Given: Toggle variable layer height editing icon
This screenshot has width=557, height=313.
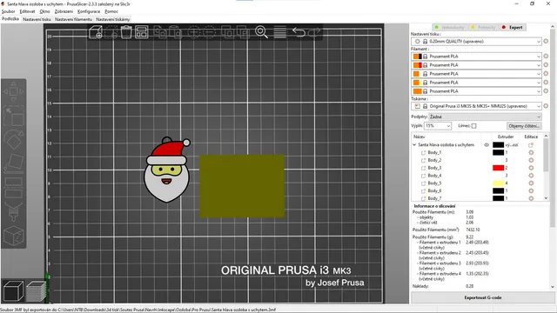Looking at the screenshot, I should 279,32.
